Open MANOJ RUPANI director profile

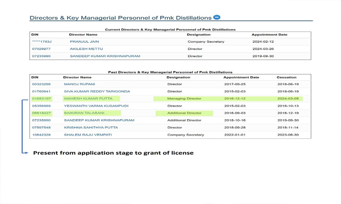pyautogui.click(x=80, y=84)
